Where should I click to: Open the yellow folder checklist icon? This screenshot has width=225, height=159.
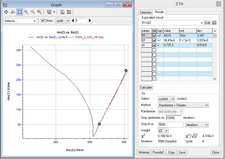[69, 12]
